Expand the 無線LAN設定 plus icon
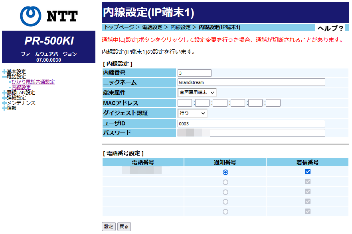Image resolution: width=352 pixels, height=234 pixels. (x=4, y=93)
